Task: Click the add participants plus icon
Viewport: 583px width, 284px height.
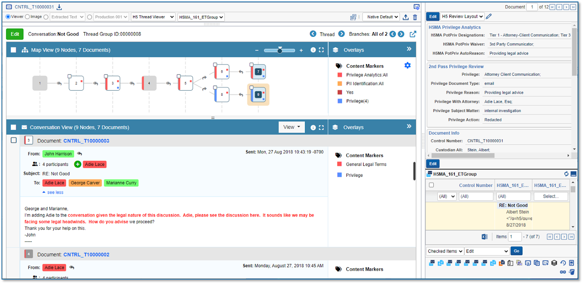Action: click(78, 164)
